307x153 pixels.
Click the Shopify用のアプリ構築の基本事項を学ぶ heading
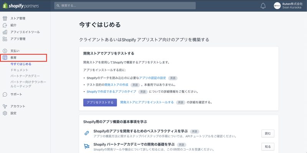pyautogui.click(x=115, y=122)
